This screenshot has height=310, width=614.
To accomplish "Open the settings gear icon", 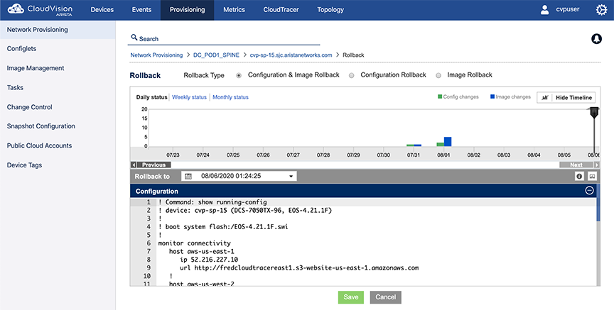I will coord(601,10).
